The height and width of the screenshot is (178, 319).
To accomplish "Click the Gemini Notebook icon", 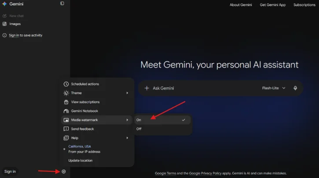I will tap(66, 111).
